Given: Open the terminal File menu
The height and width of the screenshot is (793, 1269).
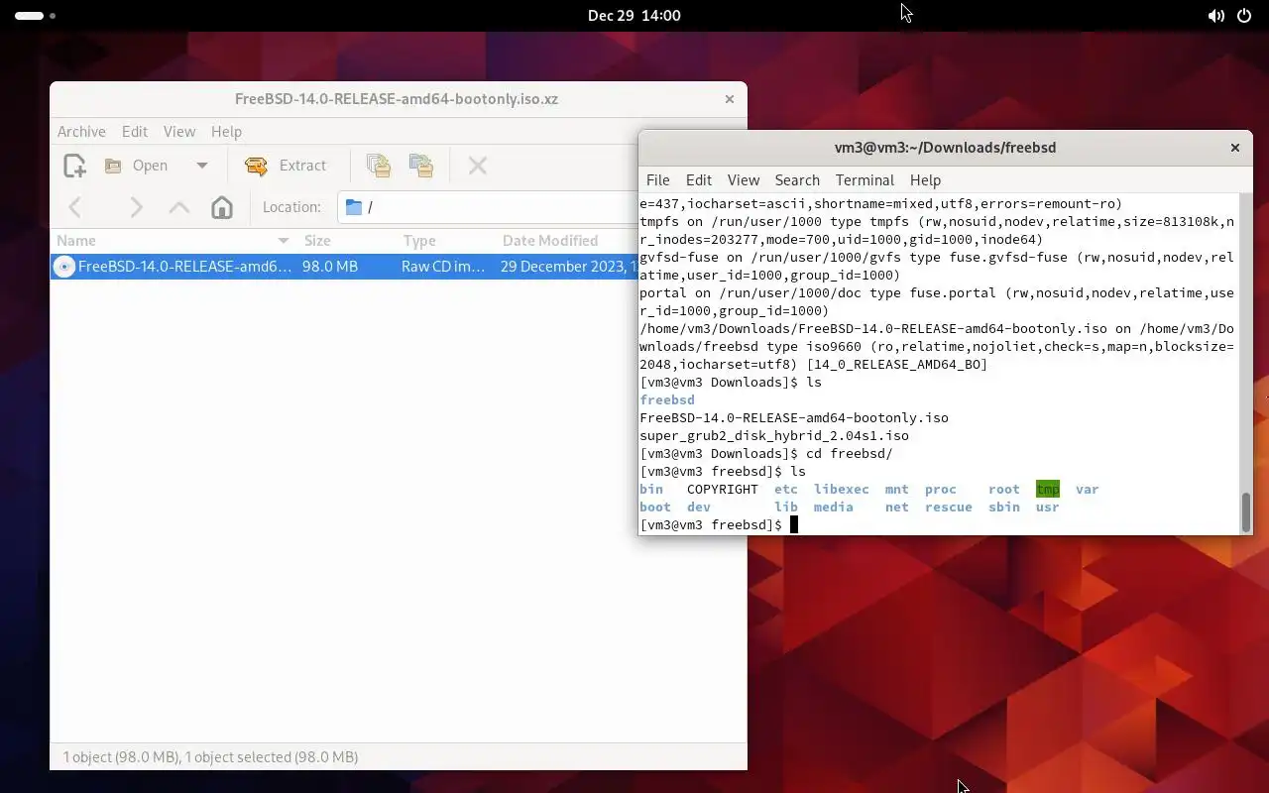Looking at the screenshot, I should (x=657, y=179).
